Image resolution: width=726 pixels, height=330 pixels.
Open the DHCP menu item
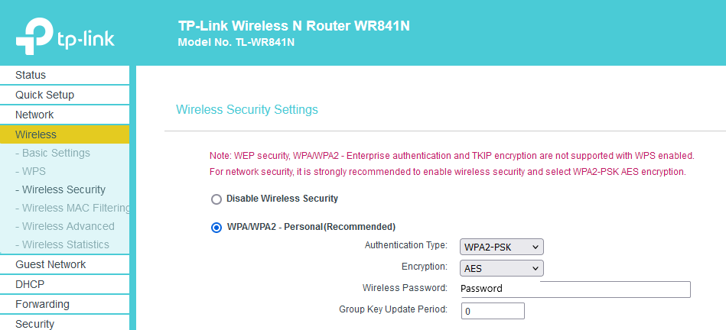[64, 284]
